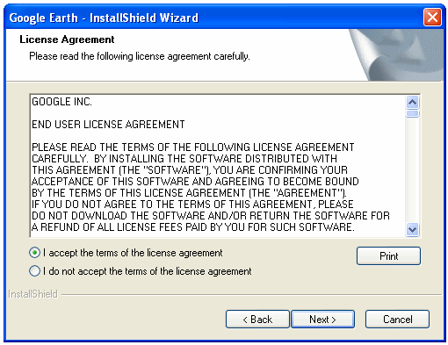The height and width of the screenshot is (345, 448).
Task: Select the do not accept radio button
Action: coord(34,271)
